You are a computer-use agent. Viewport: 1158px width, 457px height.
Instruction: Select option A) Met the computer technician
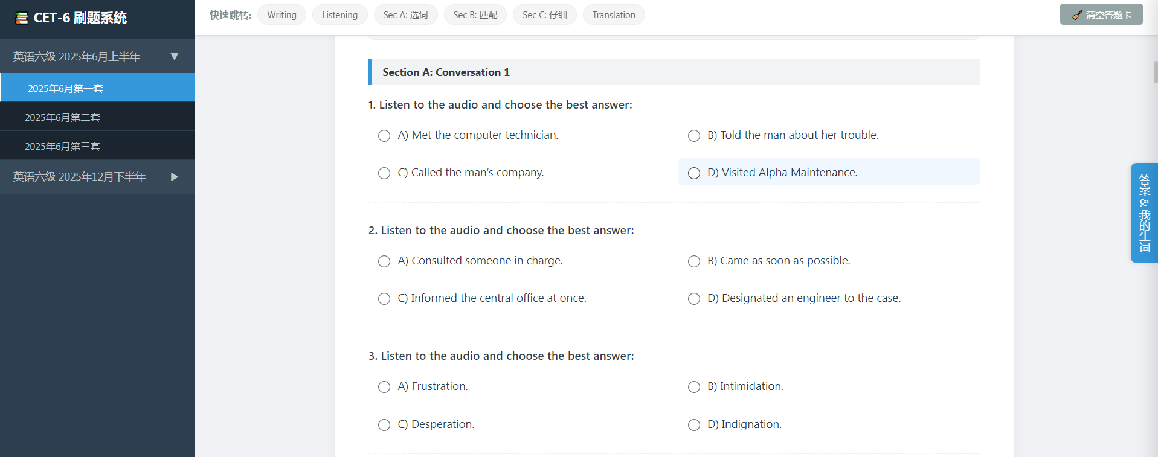[x=384, y=136]
